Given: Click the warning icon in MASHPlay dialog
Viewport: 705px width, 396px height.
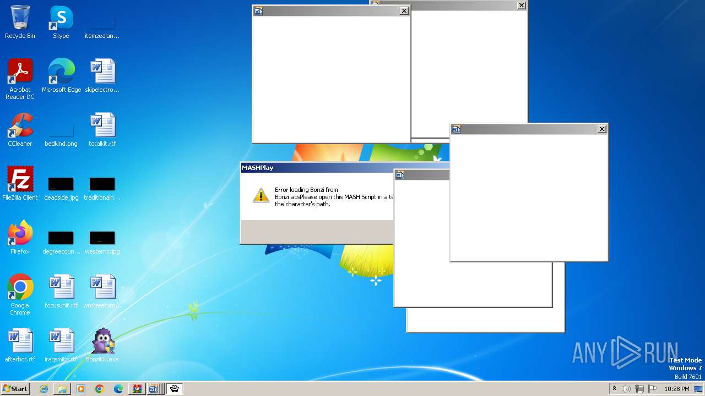Looking at the screenshot, I should (x=261, y=195).
